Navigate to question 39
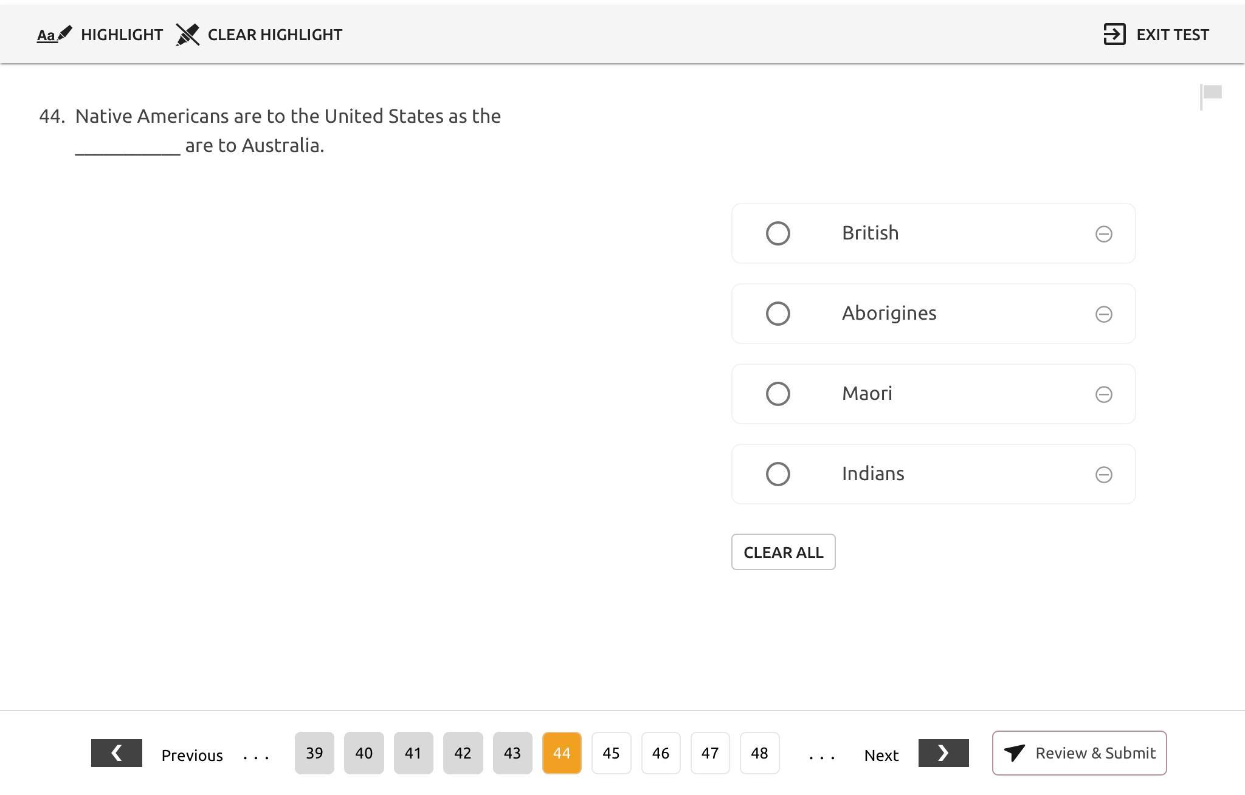The height and width of the screenshot is (795, 1245). coord(314,753)
